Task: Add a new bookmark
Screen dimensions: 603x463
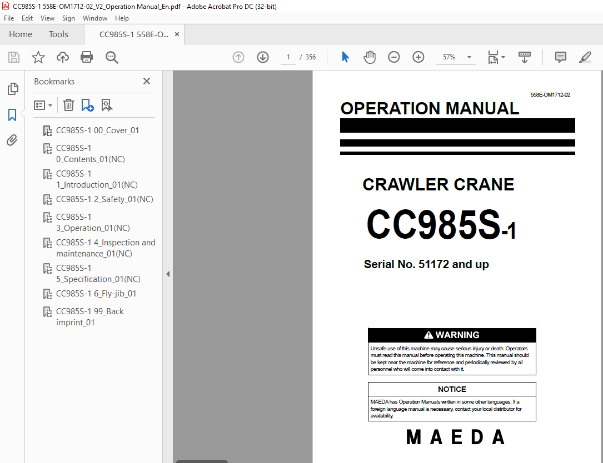Action: pyautogui.click(x=87, y=105)
